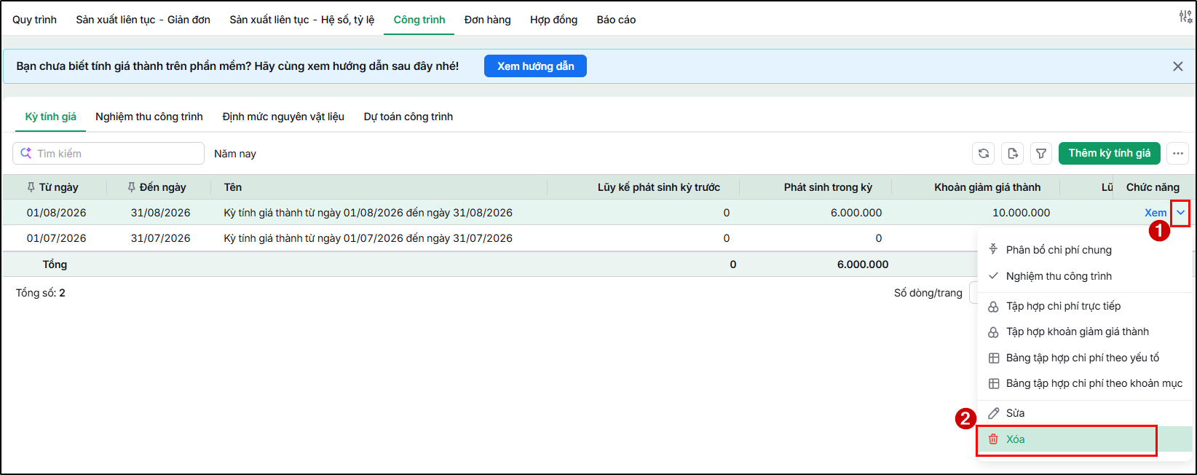Click the khoản mục table icon
The image size is (1197, 475).
coord(993,383)
